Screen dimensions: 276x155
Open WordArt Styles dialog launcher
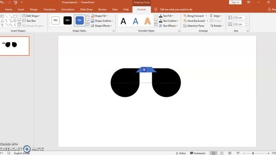click(179, 31)
